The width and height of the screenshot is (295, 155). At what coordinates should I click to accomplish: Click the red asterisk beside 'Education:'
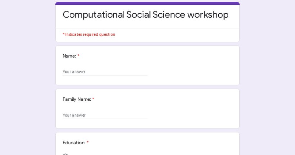[87, 142]
